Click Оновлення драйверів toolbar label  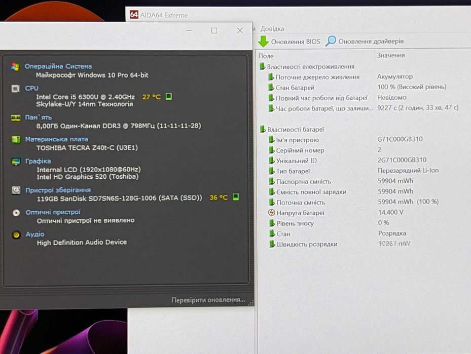pos(371,41)
